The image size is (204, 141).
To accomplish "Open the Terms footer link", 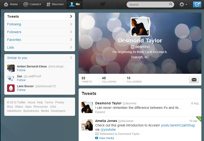I will point(49,102).
